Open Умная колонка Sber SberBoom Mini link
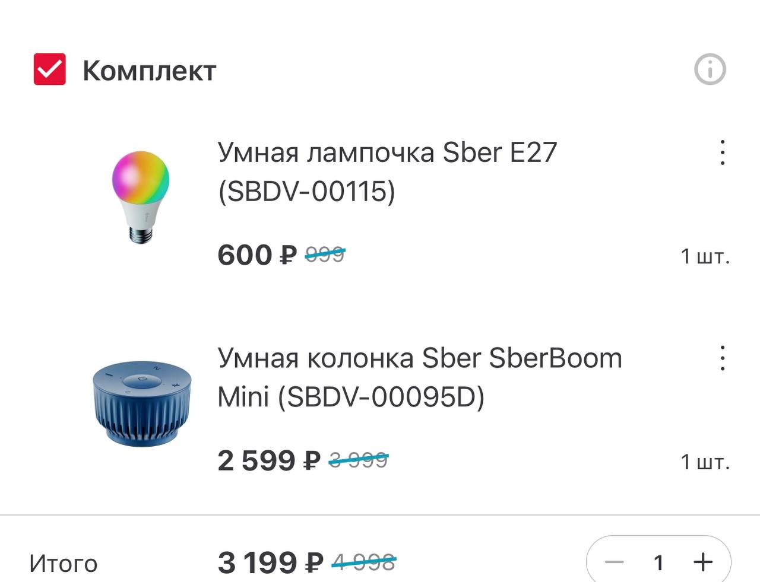The image size is (760, 582). pyautogui.click(x=420, y=377)
